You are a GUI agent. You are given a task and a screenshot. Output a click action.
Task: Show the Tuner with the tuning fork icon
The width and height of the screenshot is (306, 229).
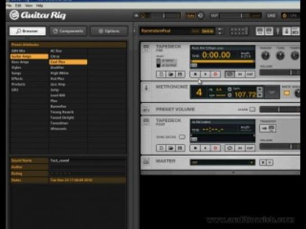tap(278, 31)
